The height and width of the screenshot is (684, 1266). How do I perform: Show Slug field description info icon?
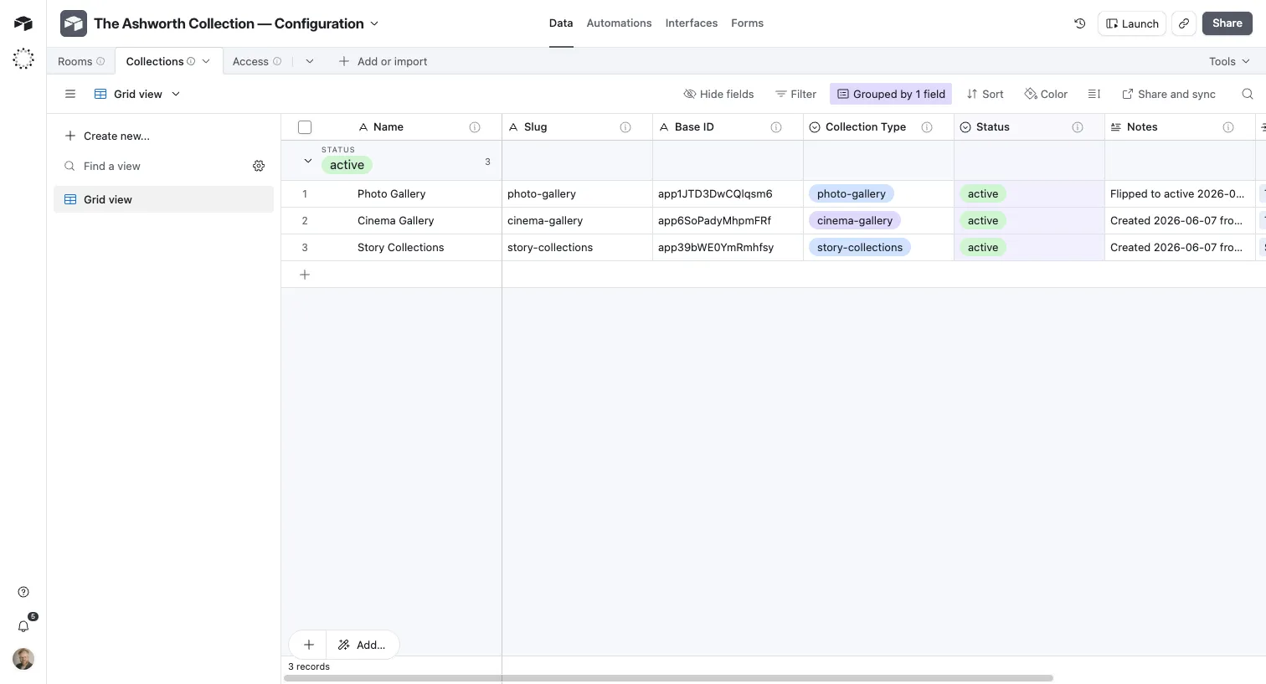[625, 127]
